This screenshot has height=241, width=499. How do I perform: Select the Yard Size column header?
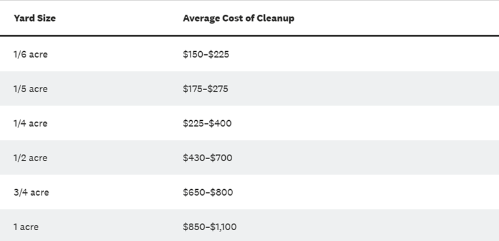pos(35,18)
